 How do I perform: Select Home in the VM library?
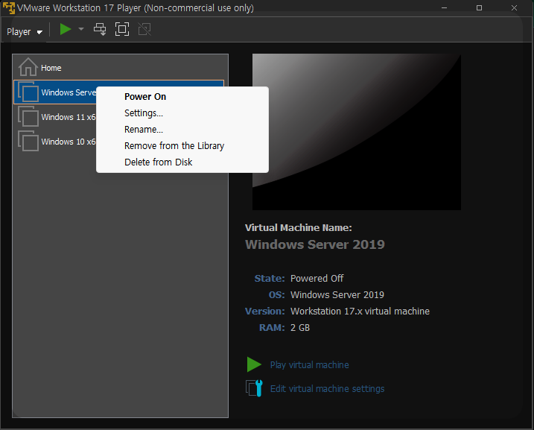click(118, 68)
